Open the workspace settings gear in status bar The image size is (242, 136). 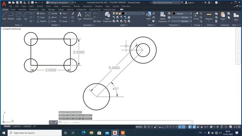tap(211, 127)
